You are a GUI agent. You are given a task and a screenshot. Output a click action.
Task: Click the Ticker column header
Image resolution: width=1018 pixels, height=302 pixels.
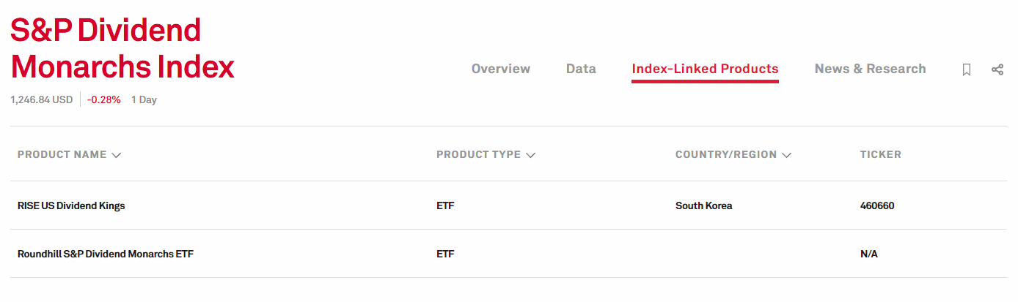coord(880,154)
